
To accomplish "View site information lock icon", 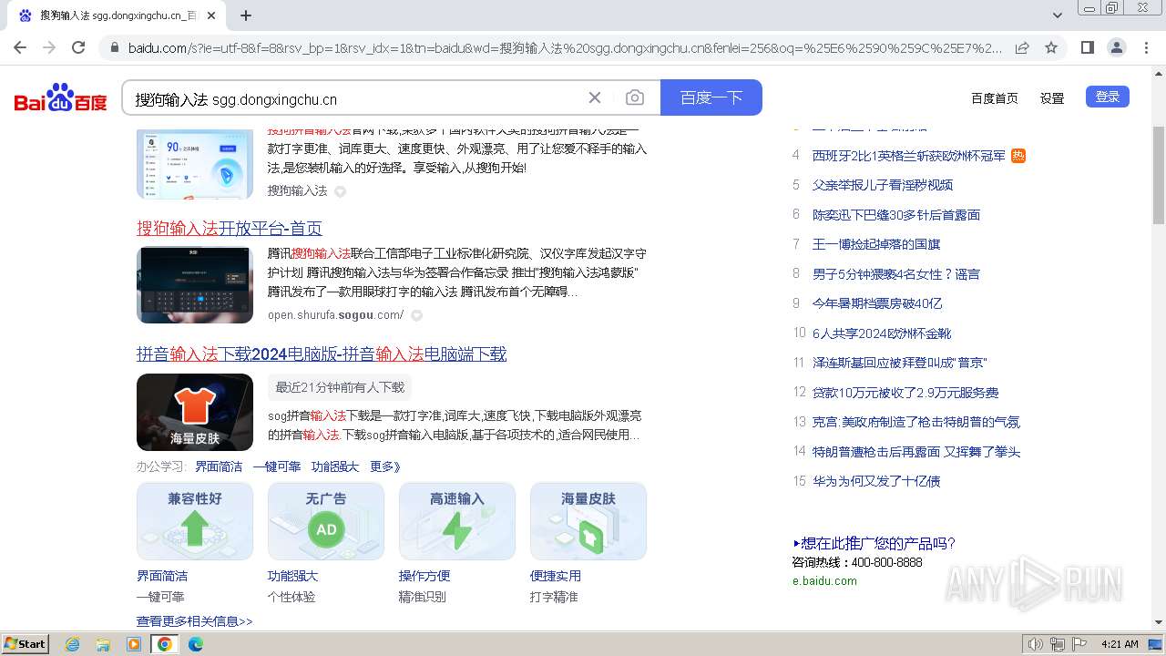I will 114,47.
